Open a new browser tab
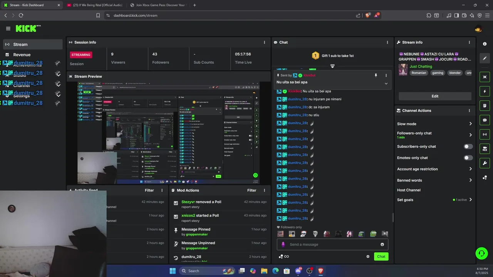This screenshot has width=493, height=277. click(x=195, y=5)
